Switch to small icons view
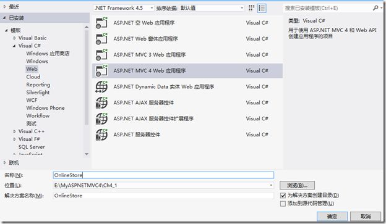Viewport: 386px width, 224px height. 251,8
